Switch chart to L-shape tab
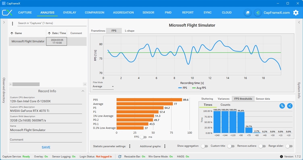The height and width of the screenshot is (160, 303). 130,31
